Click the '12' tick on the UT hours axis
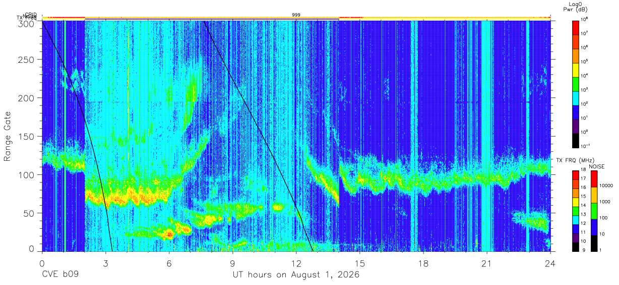The image size is (619, 285). click(x=296, y=262)
